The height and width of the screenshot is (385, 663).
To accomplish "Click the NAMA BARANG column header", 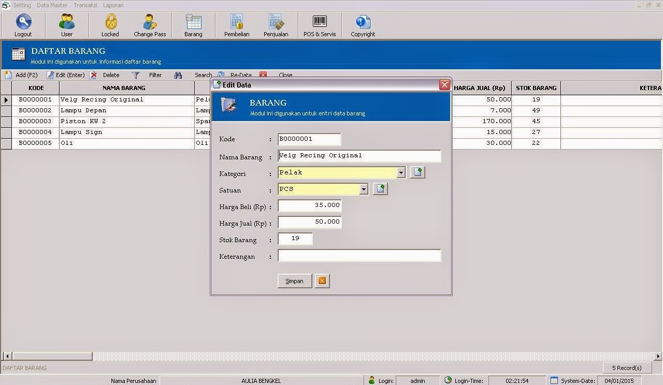I will (126, 88).
